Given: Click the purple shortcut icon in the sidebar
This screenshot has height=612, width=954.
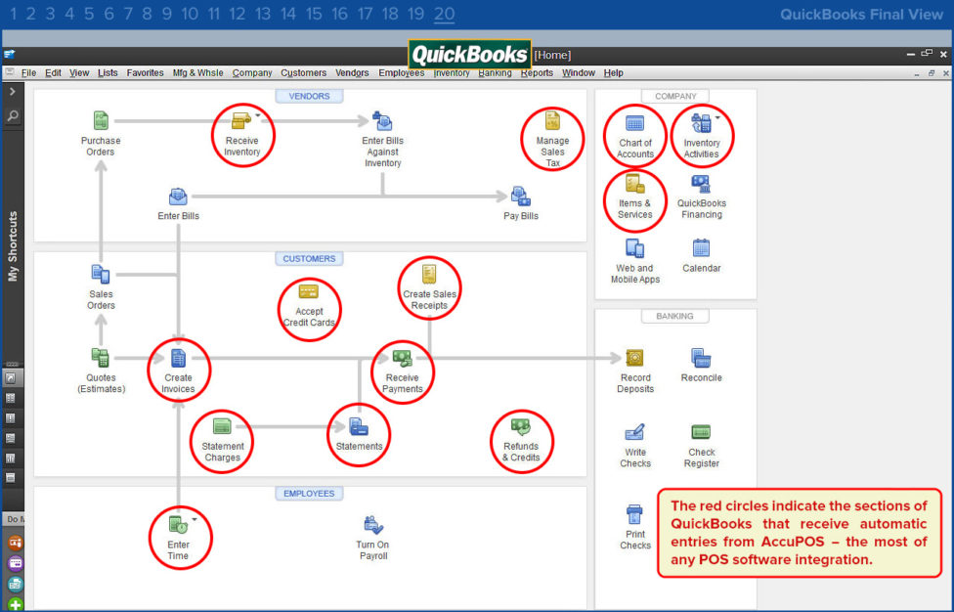Looking at the screenshot, I should [x=16, y=563].
